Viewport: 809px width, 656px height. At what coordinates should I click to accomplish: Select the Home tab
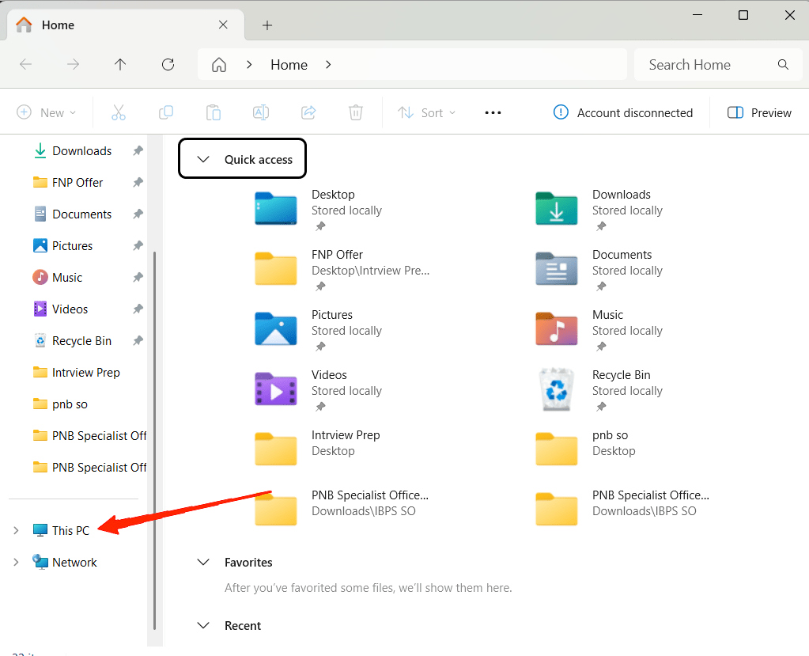click(125, 25)
